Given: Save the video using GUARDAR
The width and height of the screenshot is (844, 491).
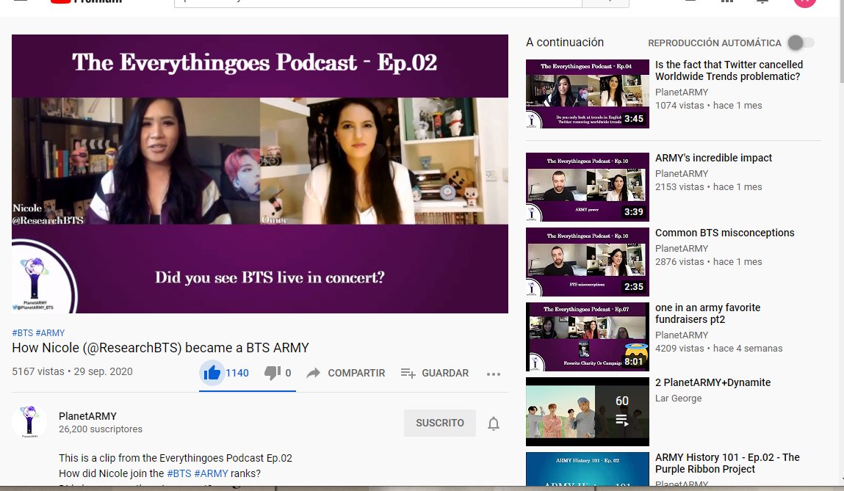Looking at the screenshot, I should (435, 373).
